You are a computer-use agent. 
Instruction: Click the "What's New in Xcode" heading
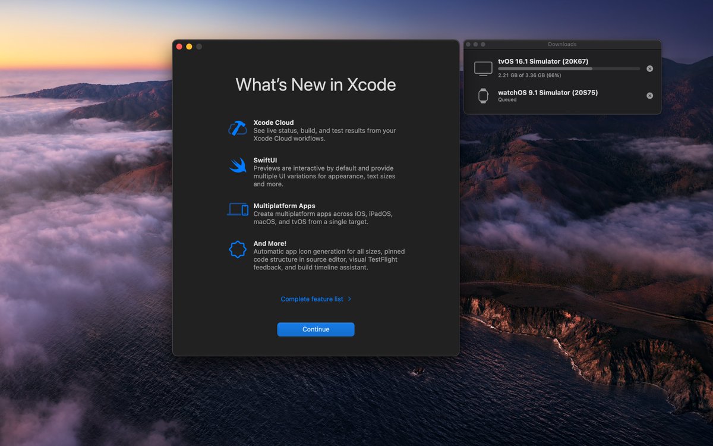click(x=316, y=84)
